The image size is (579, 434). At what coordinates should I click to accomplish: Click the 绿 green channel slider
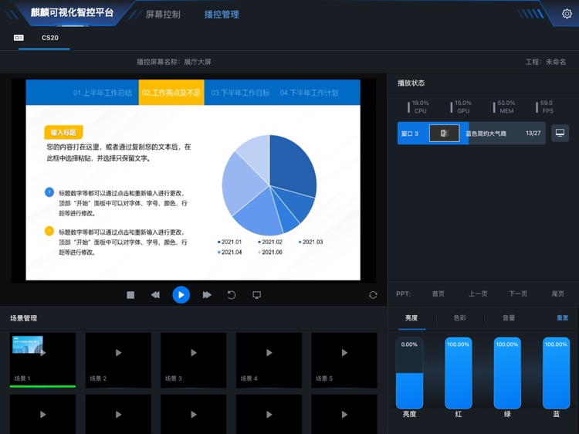pos(507,373)
